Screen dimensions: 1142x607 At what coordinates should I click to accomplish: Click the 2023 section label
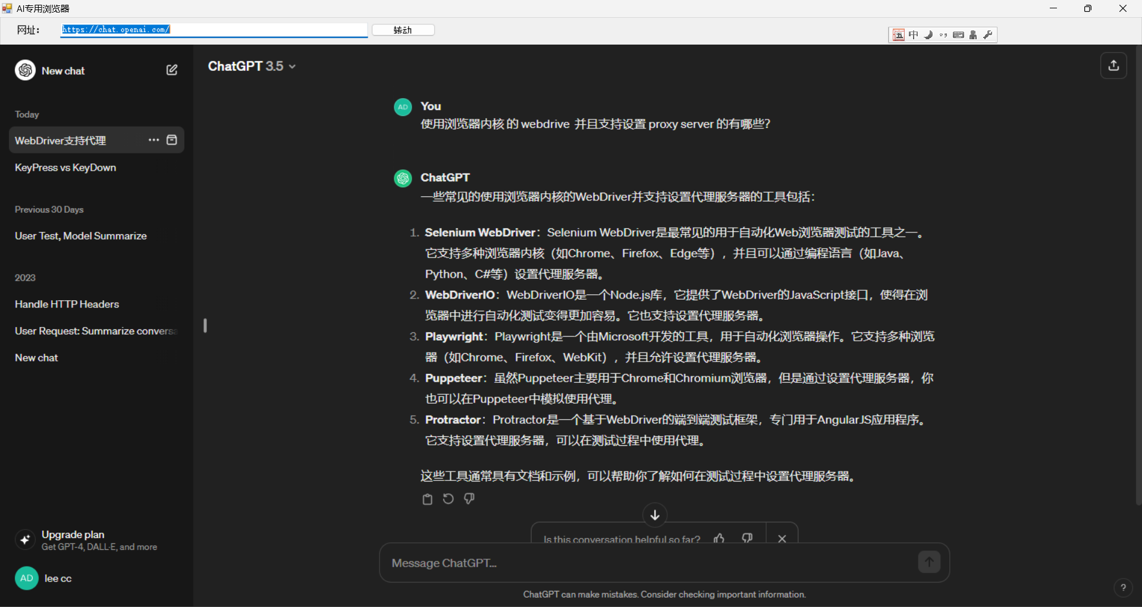click(25, 278)
